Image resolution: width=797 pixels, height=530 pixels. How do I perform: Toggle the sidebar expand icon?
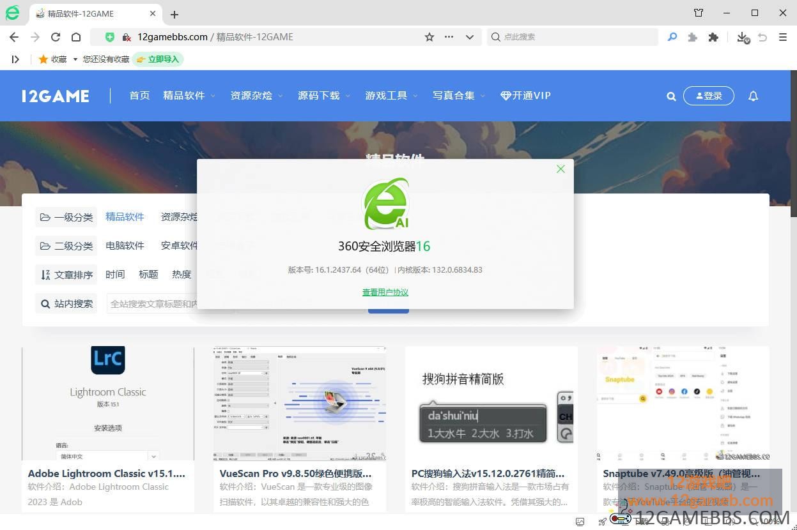click(x=15, y=59)
